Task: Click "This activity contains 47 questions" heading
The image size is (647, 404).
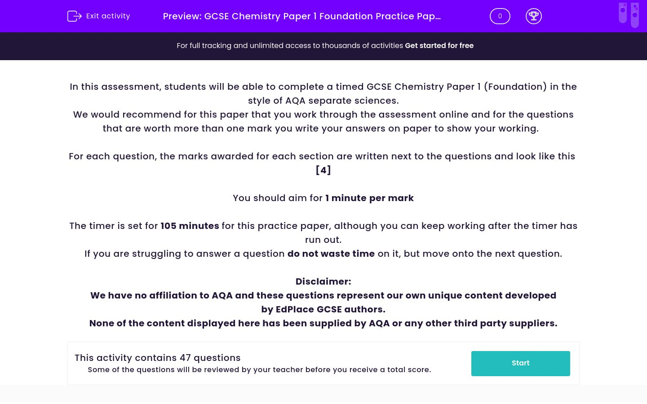Action: 158,358
